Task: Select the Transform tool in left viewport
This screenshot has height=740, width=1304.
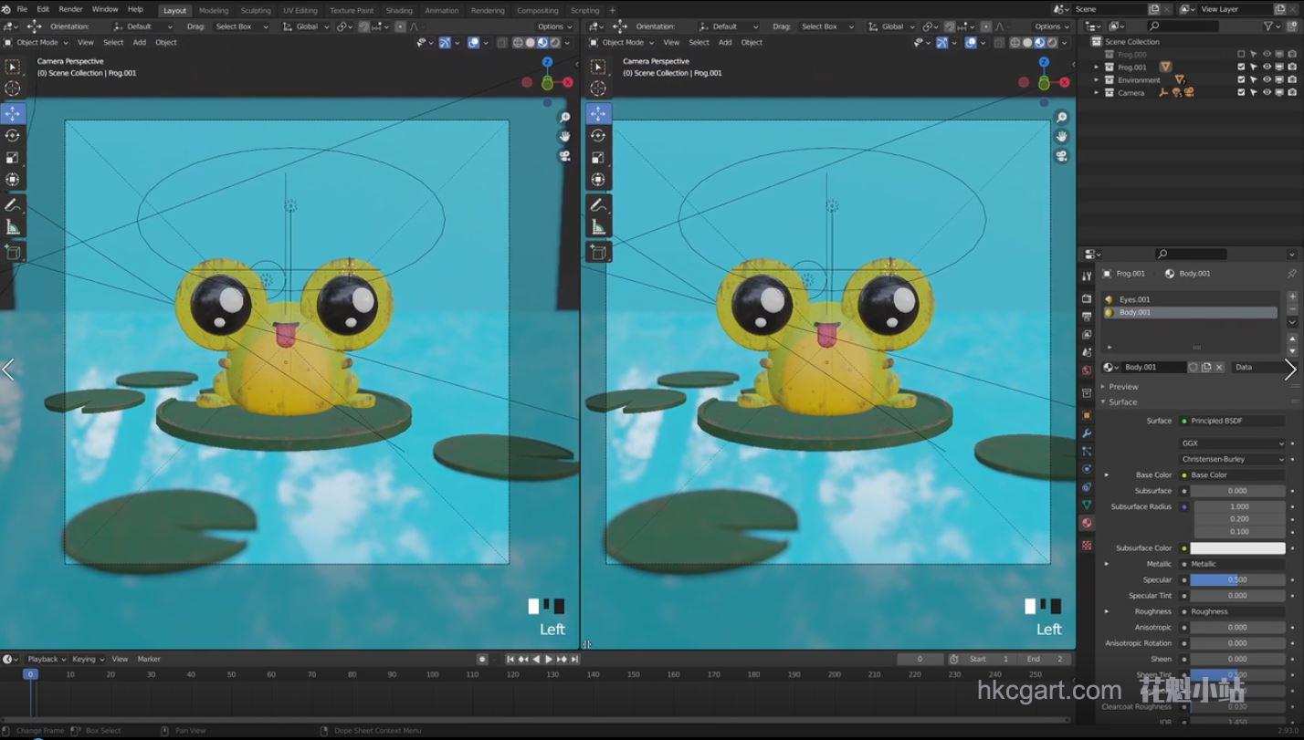Action: pyautogui.click(x=13, y=179)
